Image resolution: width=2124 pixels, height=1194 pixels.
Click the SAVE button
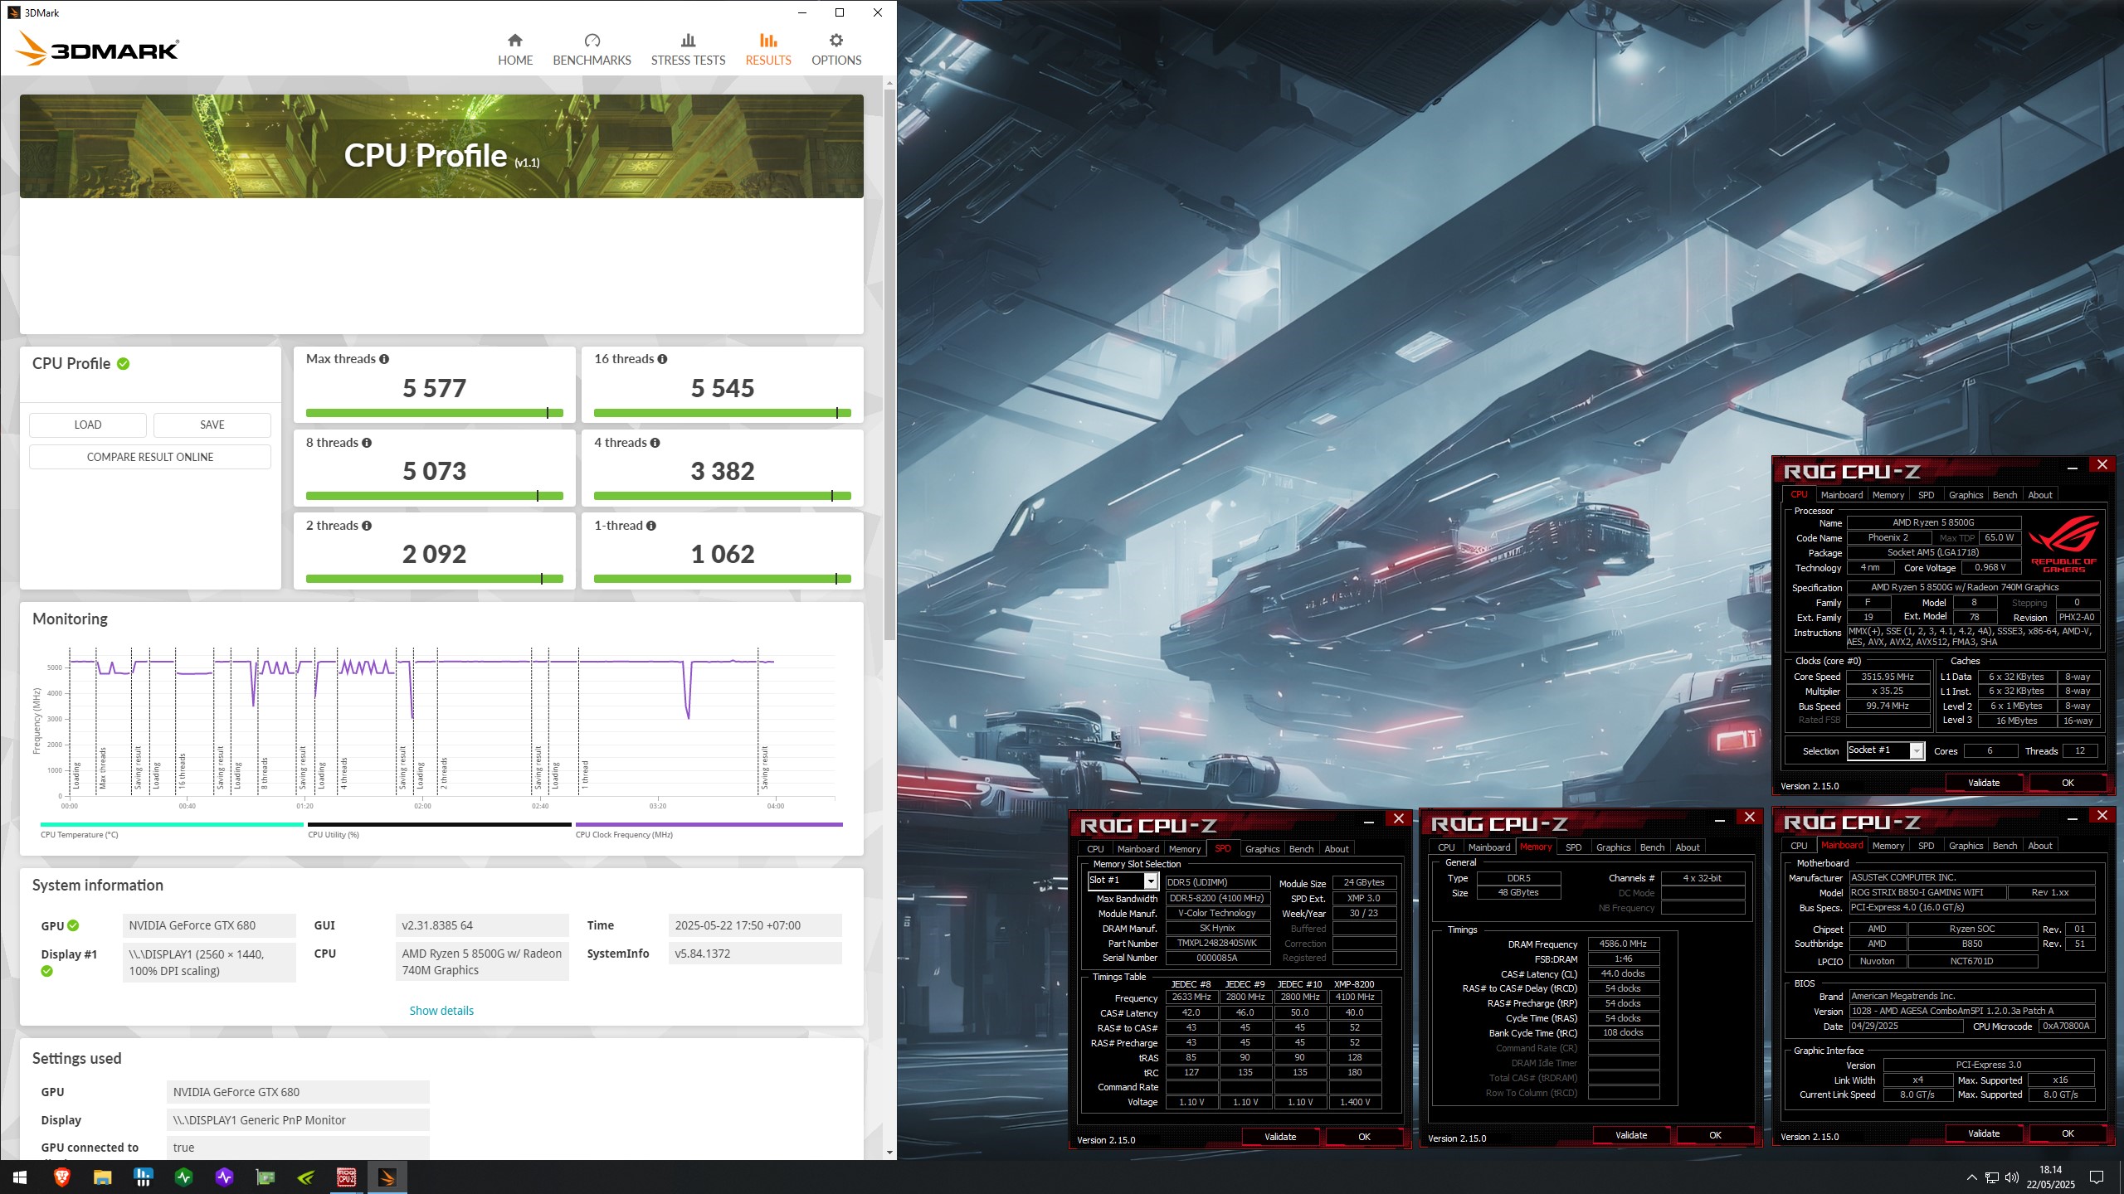click(212, 425)
